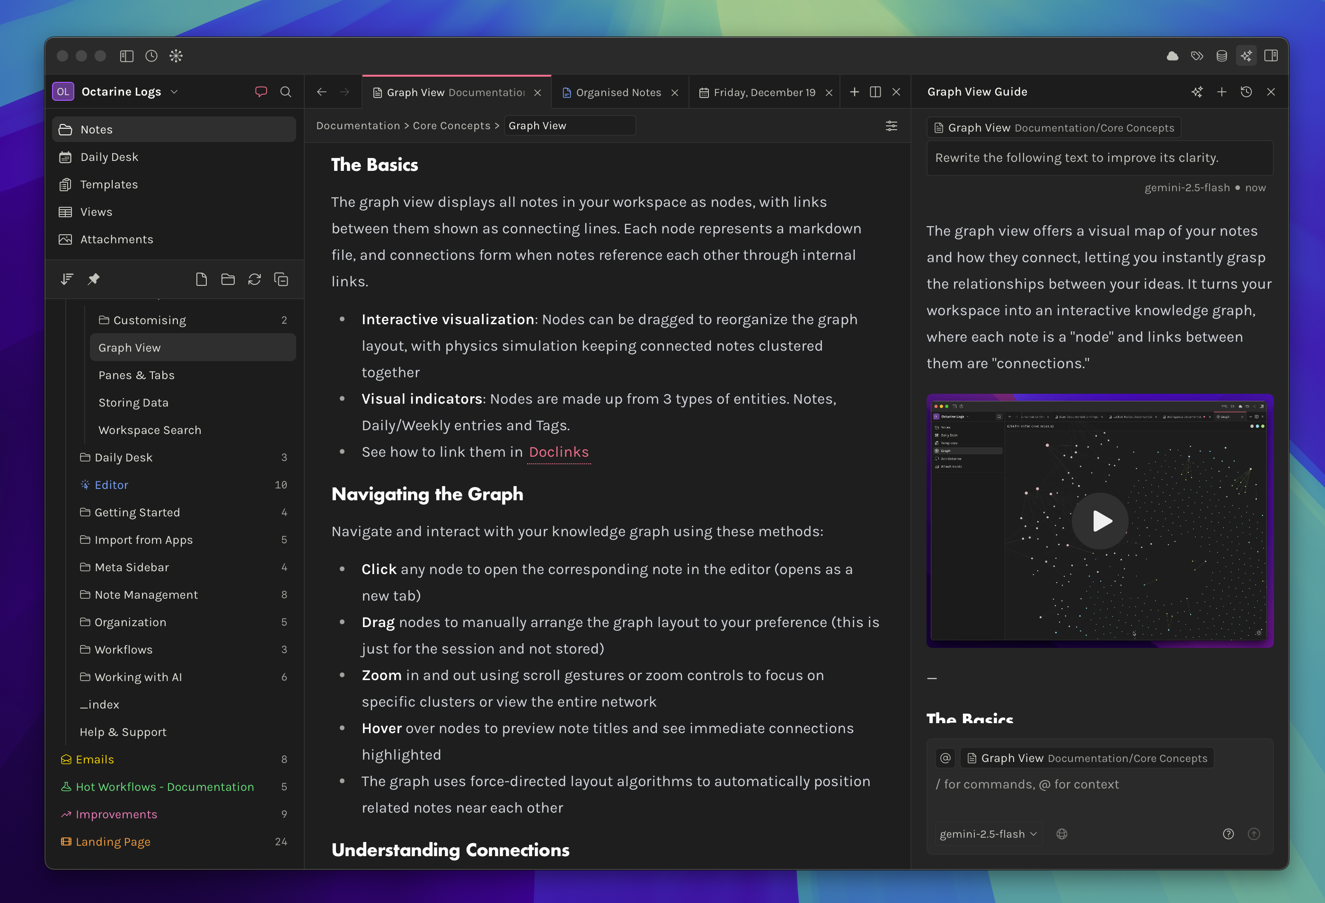Select the AI sparkles icon in titlebar
This screenshot has height=903, width=1325.
pyautogui.click(x=1246, y=55)
